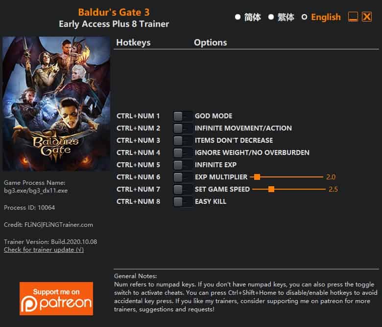Viewport: 382px width, 327px height.
Task: Enable the Infinite EXP toggle
Action: [x=183, y=165]
